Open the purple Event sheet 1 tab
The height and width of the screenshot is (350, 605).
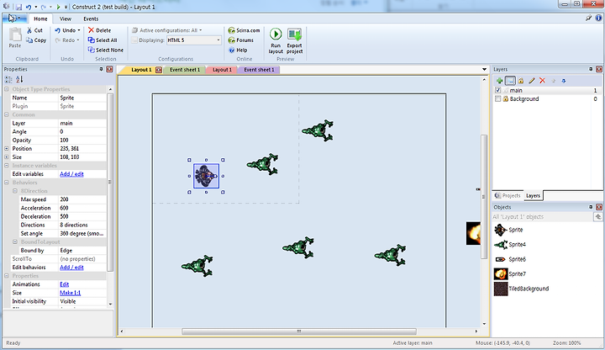tap(259, 70)
